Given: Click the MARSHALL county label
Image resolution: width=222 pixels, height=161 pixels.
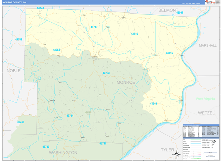Looking at the screenshot, I should 208,45.
